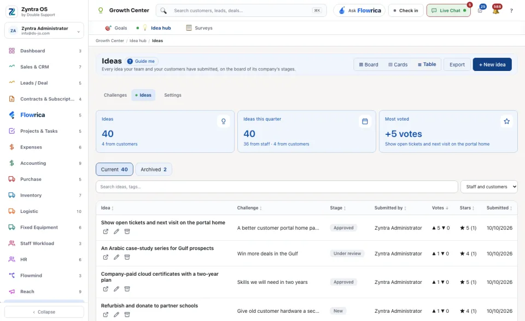Screen dimensions: 525x321
Task: Sort table by Stage column
Action: (x=337, y=208)
